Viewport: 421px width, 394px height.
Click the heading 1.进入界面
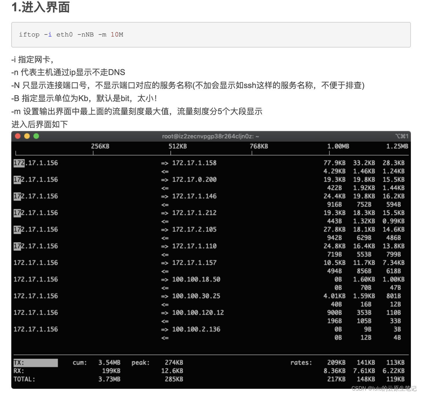[x=41, y=7]
